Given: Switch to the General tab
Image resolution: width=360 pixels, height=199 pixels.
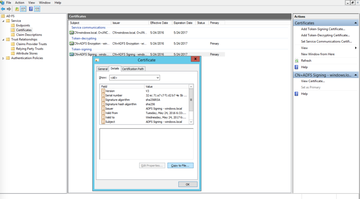Looking at the screenshot, I should (x=103, y=69).
